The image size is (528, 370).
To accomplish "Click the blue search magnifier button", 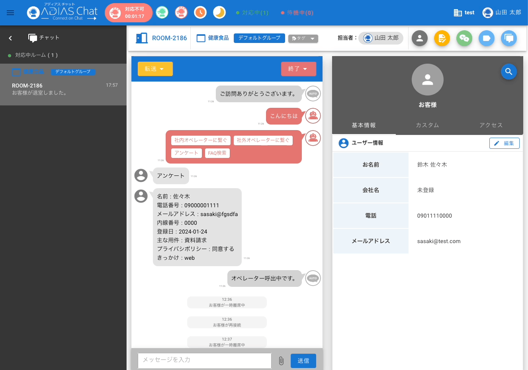I will point(508,72).
